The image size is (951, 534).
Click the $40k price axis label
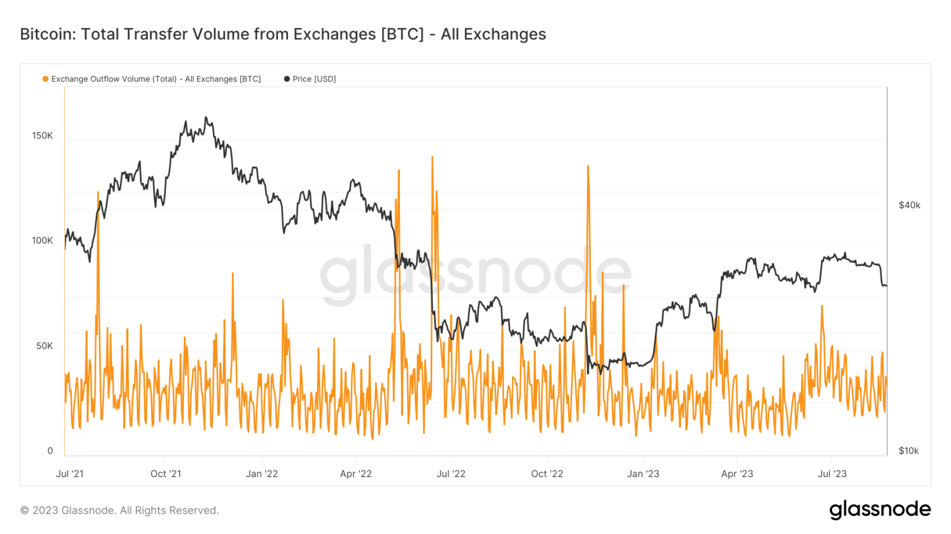click(910, 205)
